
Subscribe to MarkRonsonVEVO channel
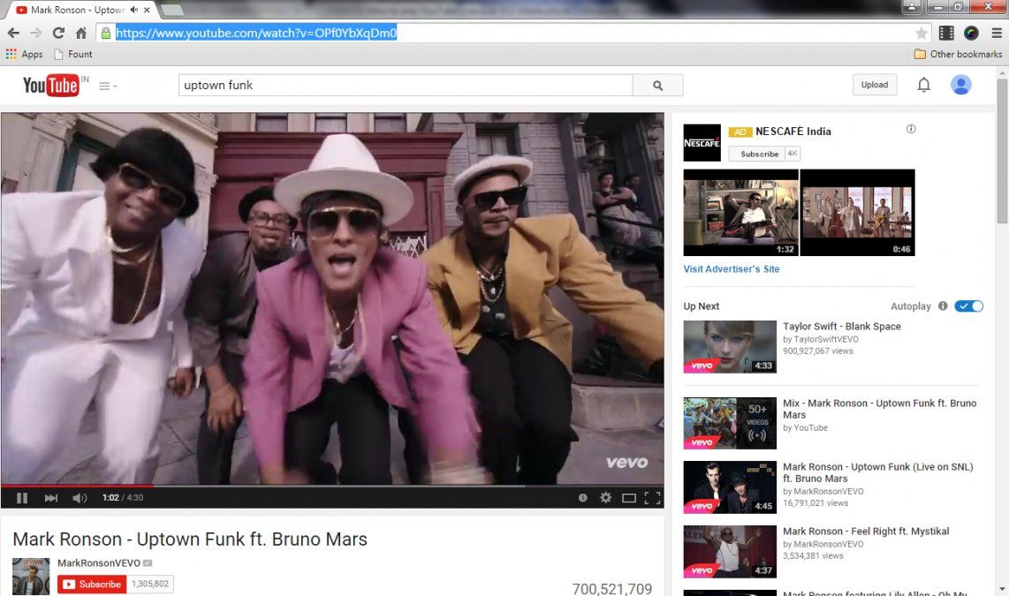(91, 584)
